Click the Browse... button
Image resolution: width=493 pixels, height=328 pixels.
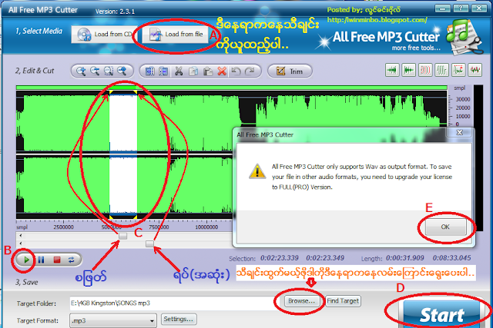pyautogui.click(x=301, y=301)
